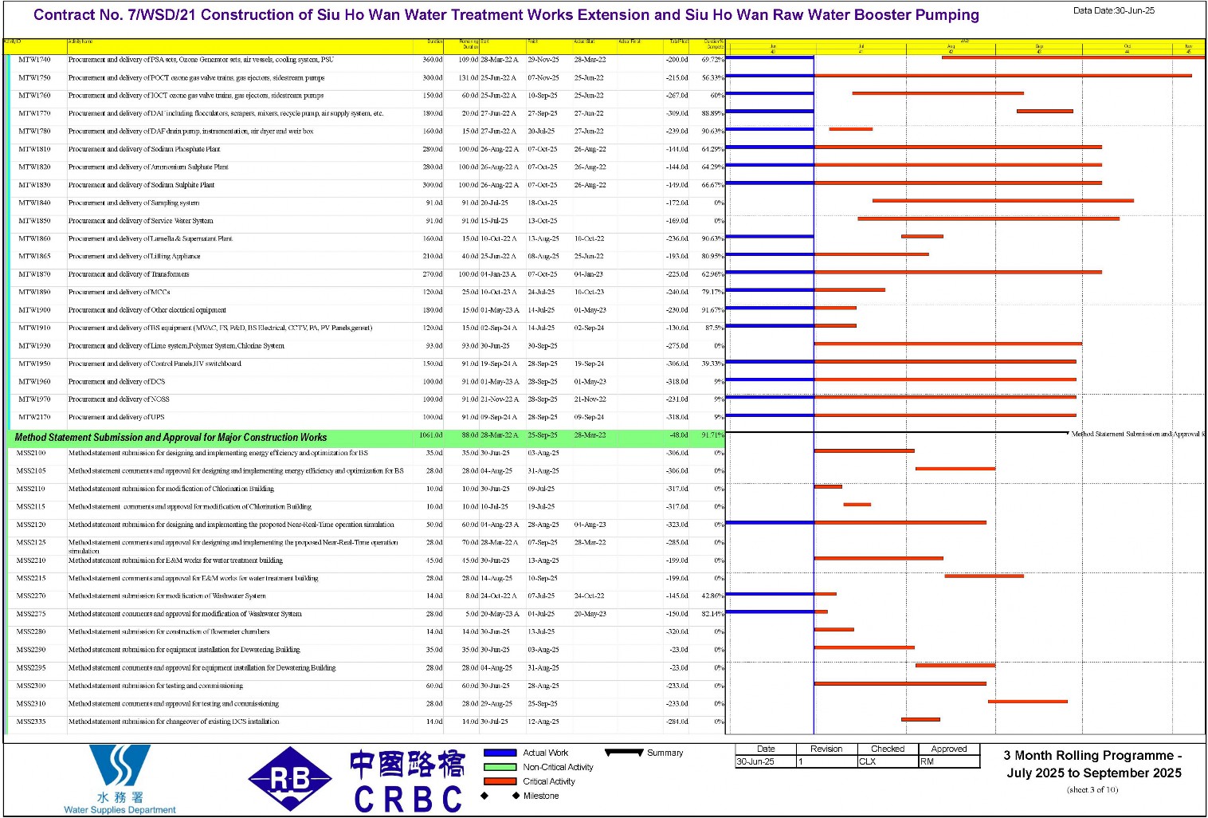Screen dimensions: 1208x818
Task: Select activity ID MTW1740
Action: tap(34, 60)
